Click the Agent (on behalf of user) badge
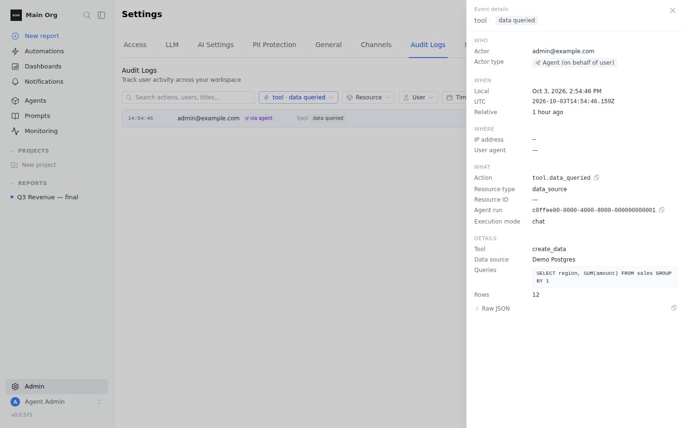The width and height of the screenshot is (685, 428). point(575,63)
